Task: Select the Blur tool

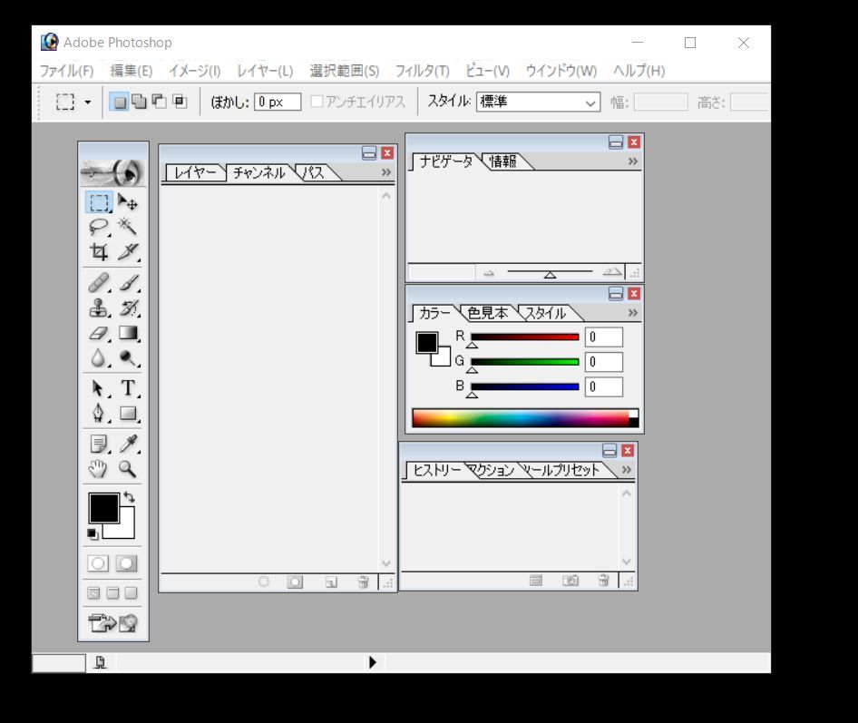Action: coord(99,358)
